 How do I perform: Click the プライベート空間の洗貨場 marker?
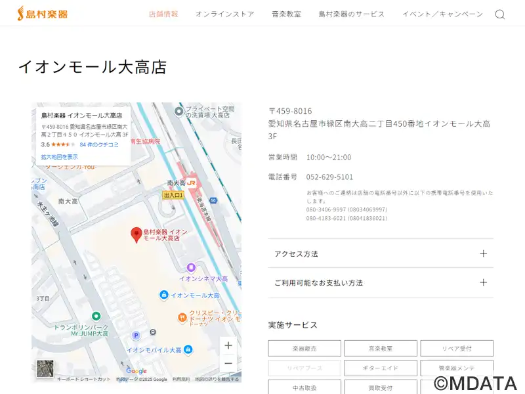(178, 111)
